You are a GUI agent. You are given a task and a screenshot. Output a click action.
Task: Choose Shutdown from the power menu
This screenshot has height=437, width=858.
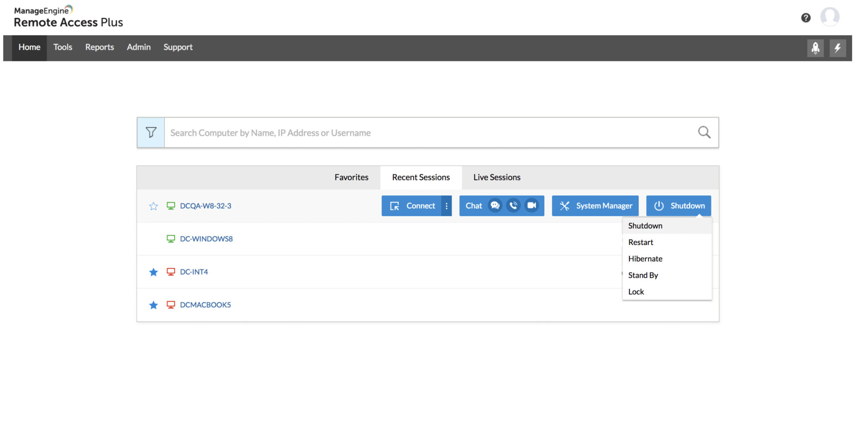(x=667, y=226)
